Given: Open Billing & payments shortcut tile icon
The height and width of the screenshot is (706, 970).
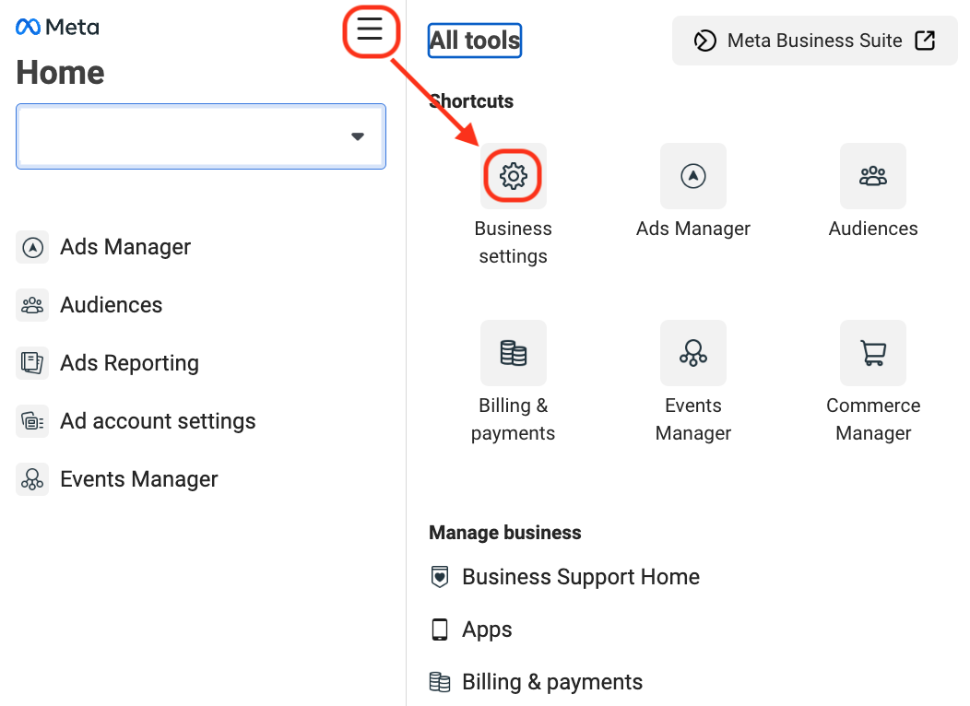Looking at the screenshot, I should point(513,353).
